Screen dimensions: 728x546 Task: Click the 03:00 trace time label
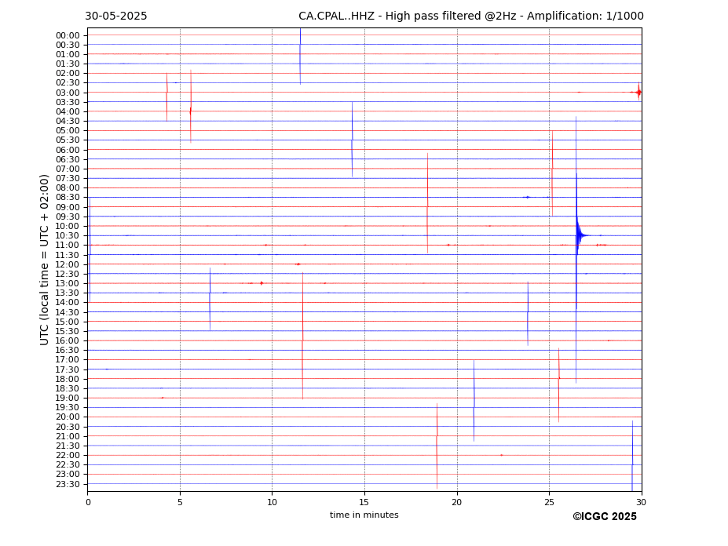tap(68, 93)
